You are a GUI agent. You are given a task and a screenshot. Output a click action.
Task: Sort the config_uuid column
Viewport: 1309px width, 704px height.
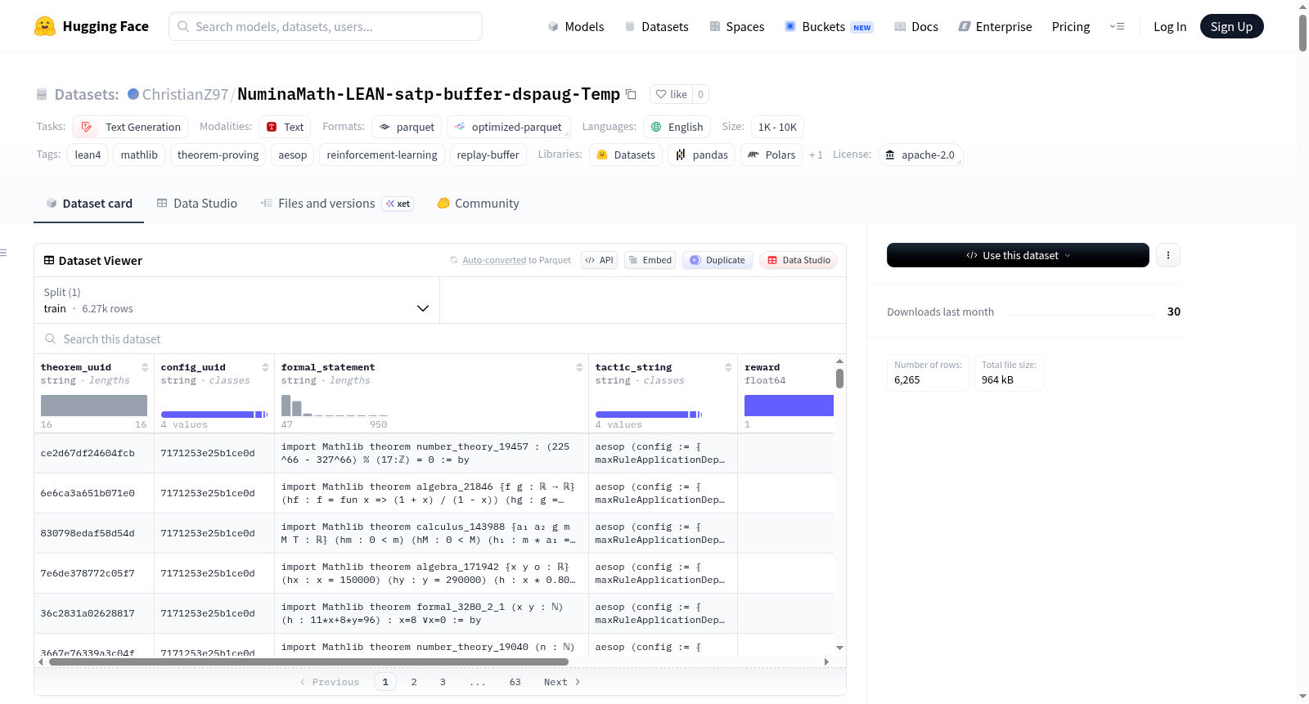[265, 367]
